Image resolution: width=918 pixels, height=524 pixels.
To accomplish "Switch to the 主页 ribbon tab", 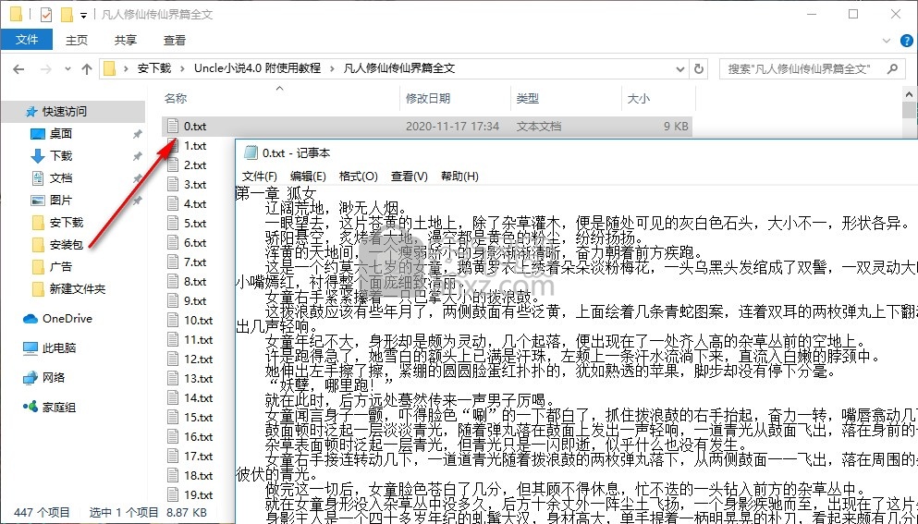I will click(76, 40).
